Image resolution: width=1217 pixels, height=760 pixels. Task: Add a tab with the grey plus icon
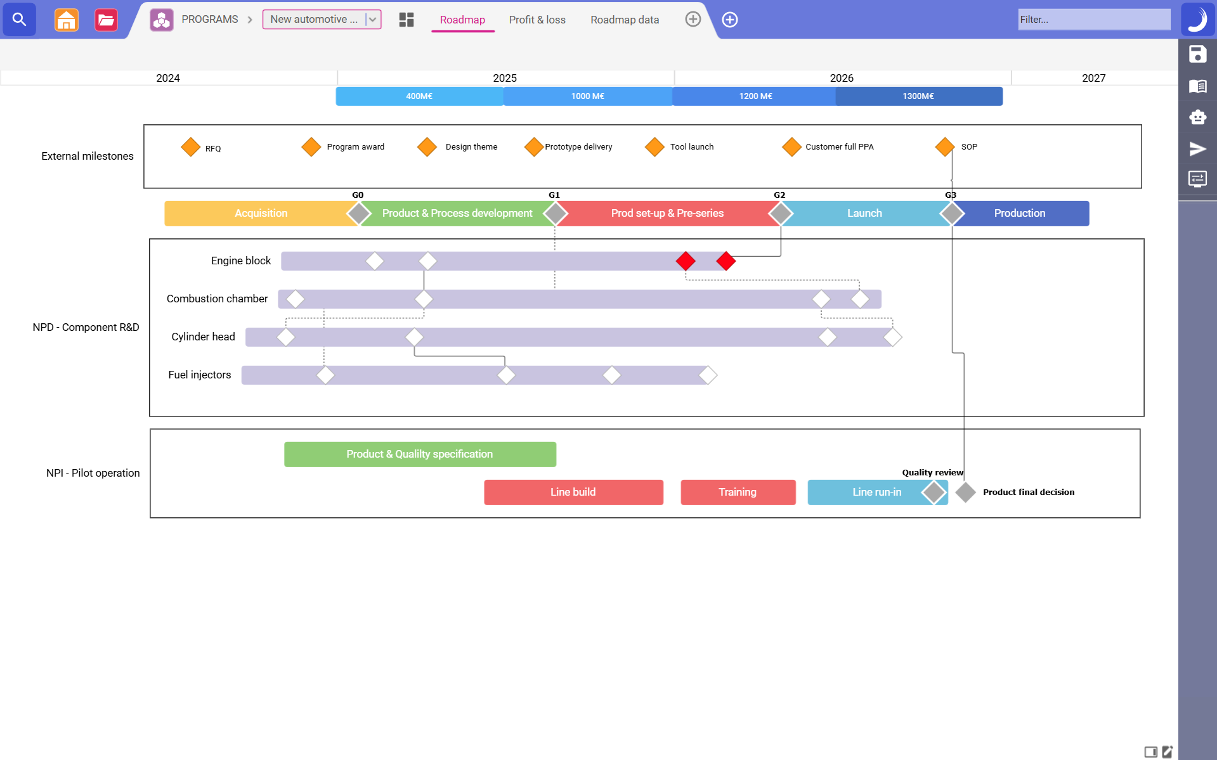(693, 19)
